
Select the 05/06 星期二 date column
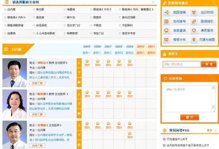pyautogui.click(x=97, y=50)
